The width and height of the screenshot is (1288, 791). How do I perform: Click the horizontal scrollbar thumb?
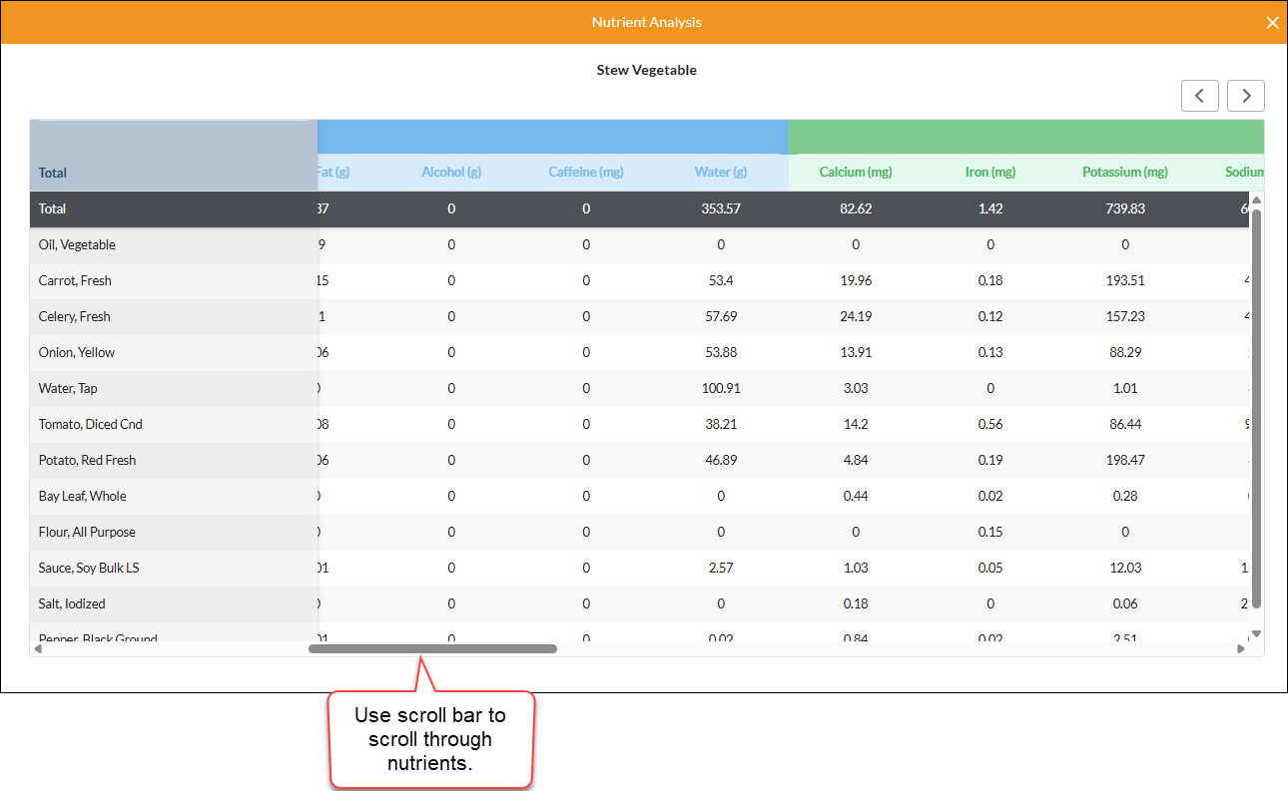click(432, 648)
